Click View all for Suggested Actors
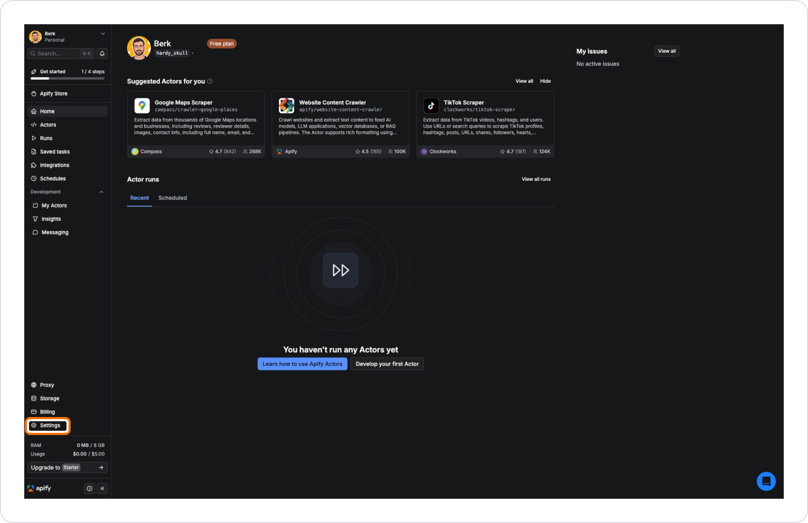Screen dimensions: 808x523 point(524,81)
